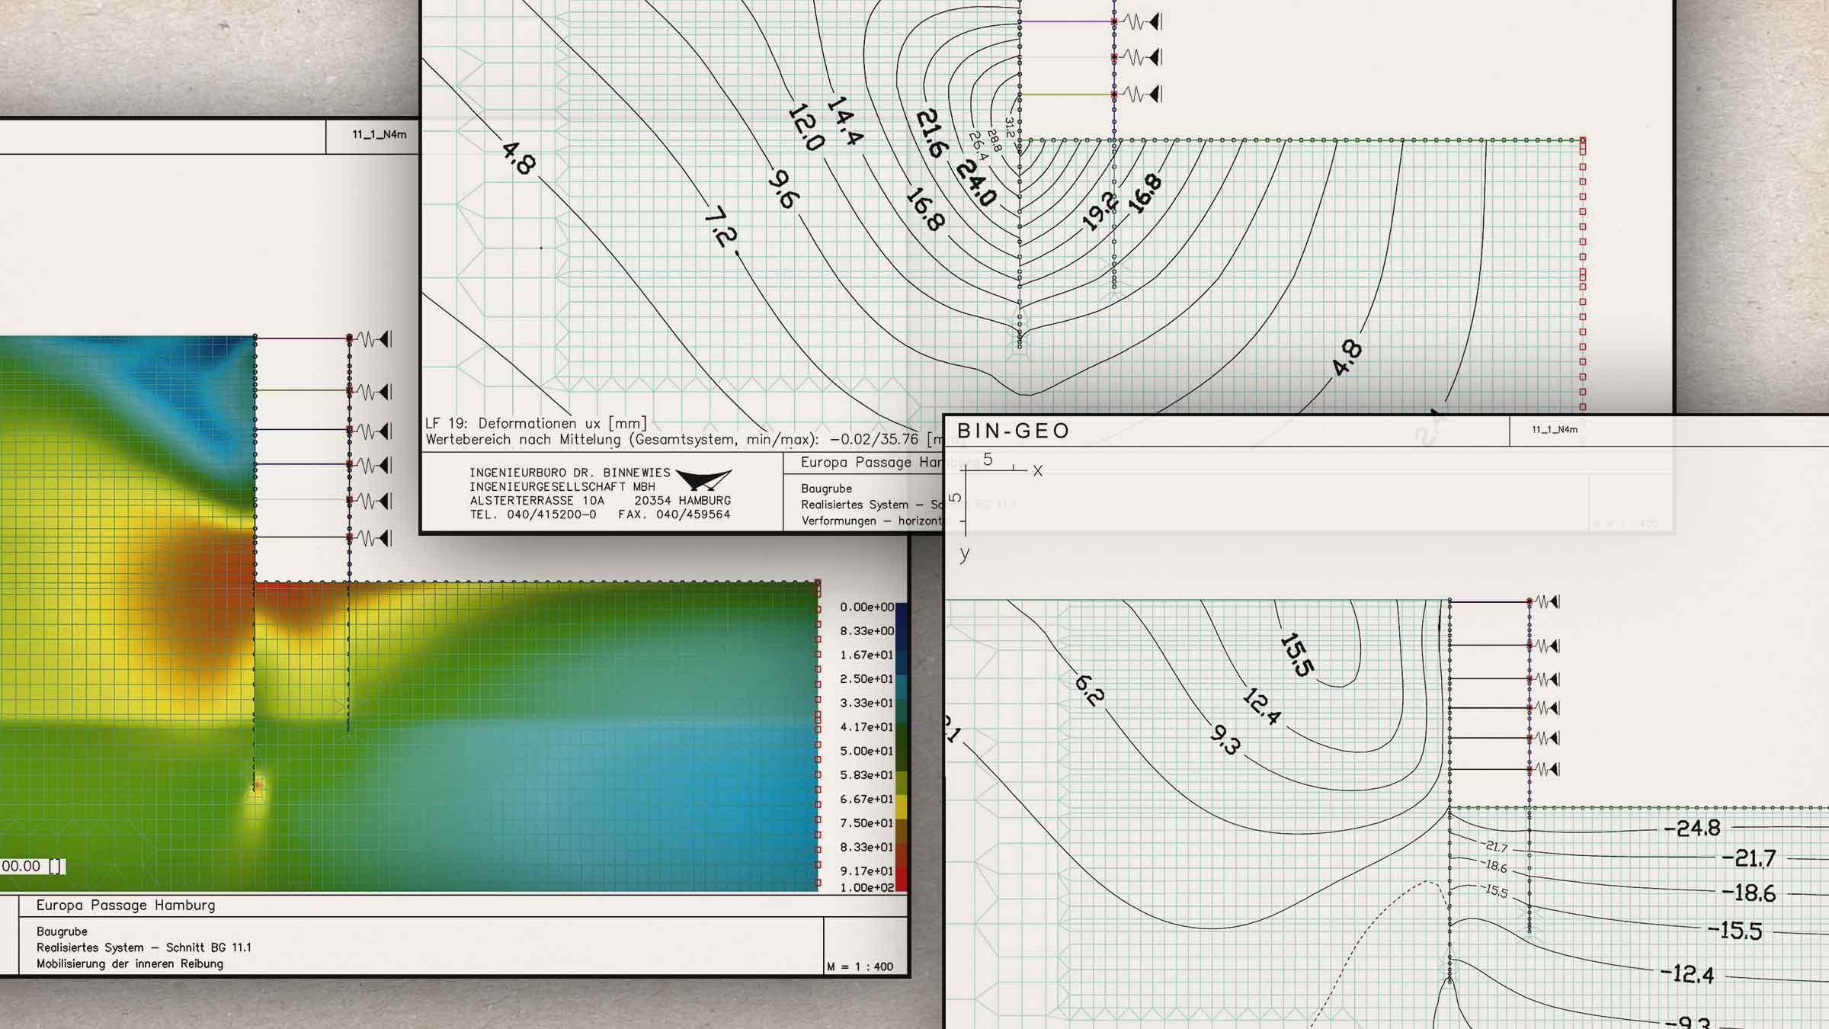
Task: Click the Binnewies bird-shaped company logo
Action: pos(703,479)
